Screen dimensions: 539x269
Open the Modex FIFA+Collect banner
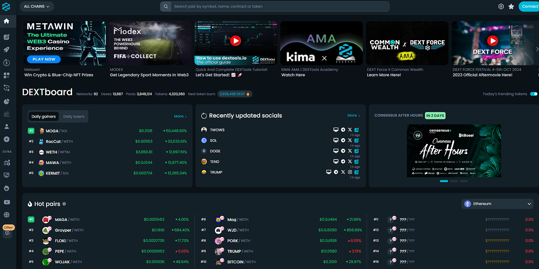[150, 43]
